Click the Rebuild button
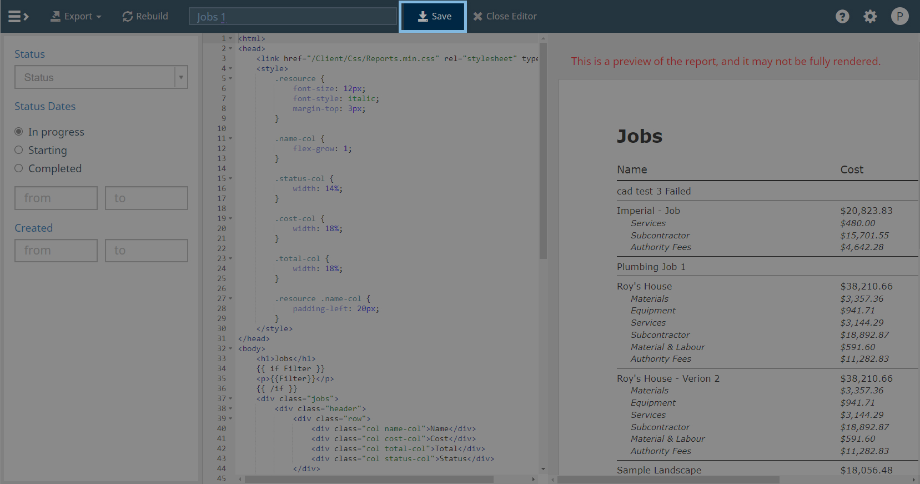Image resolution: width=920 pixels, height=484 pixels. [145, 16]
